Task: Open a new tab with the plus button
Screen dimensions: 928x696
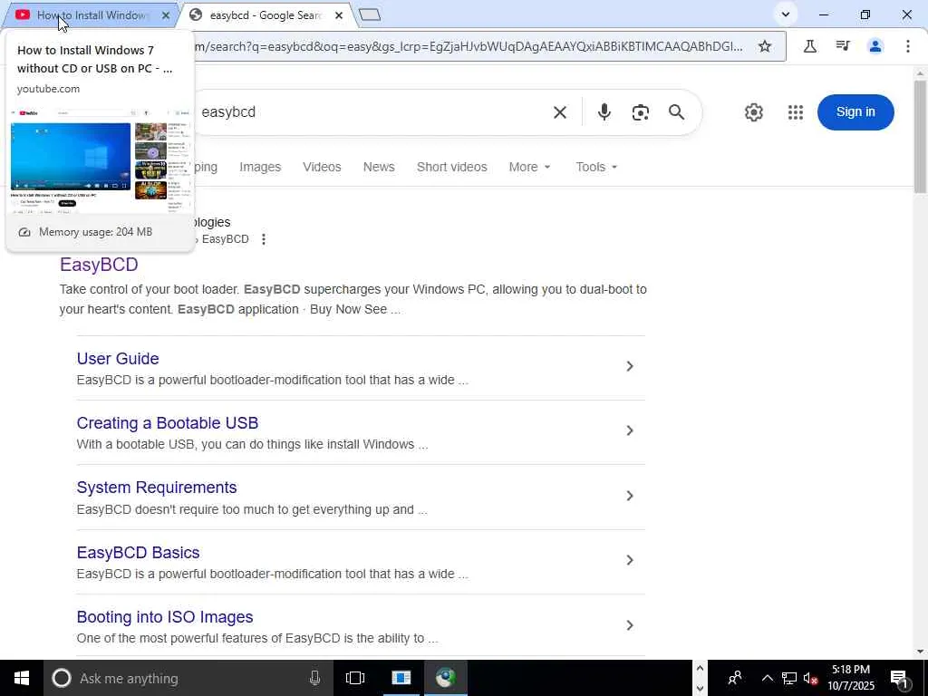Action: pyautogui.click(x=370, y=14)
